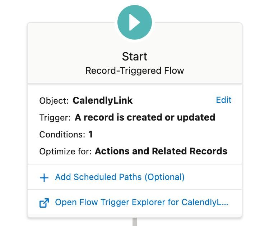Open the Edit link for the start configuration
This screenshot has height=226, width=260.
pos(224,100)
